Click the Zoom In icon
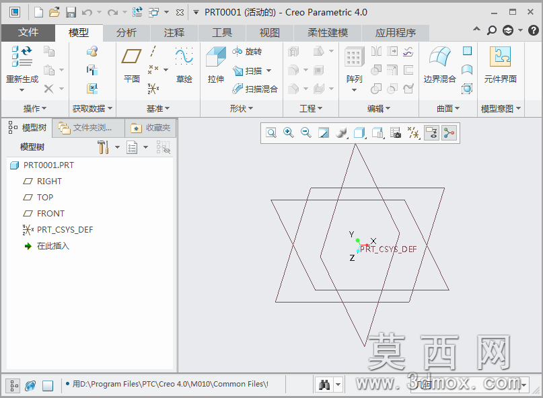Screen dimensions: 543x398 [x=289, y=133]
